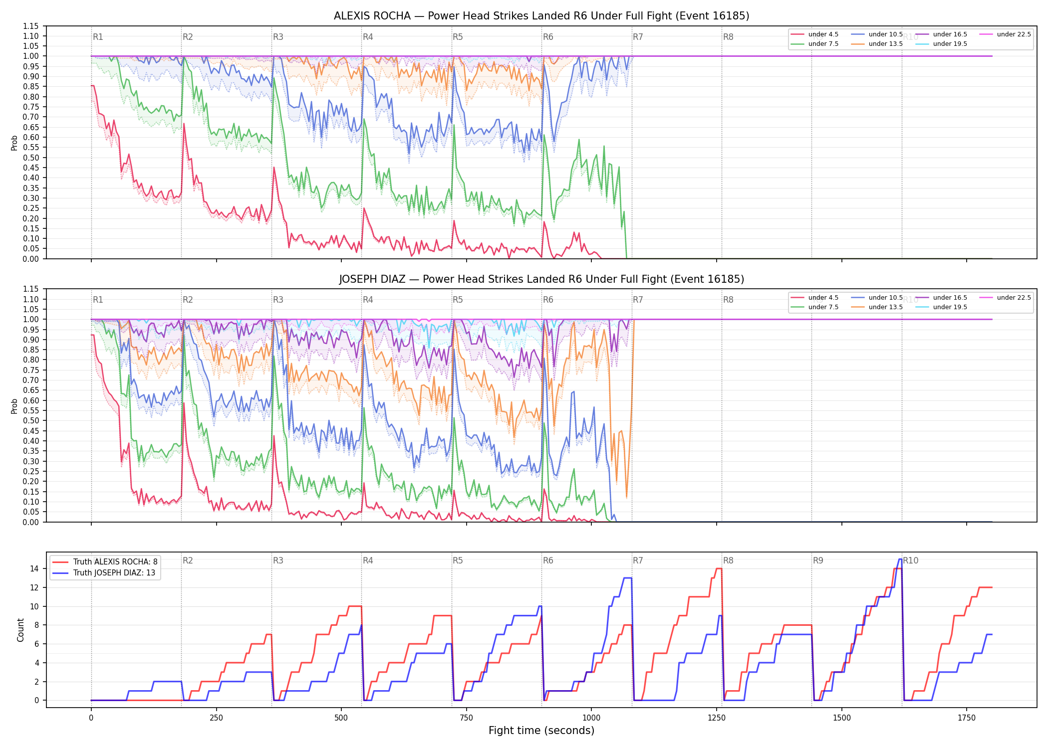
Task: Click R4 label in the Count chart
Action: pyautogui.click(x=368, y=561)
